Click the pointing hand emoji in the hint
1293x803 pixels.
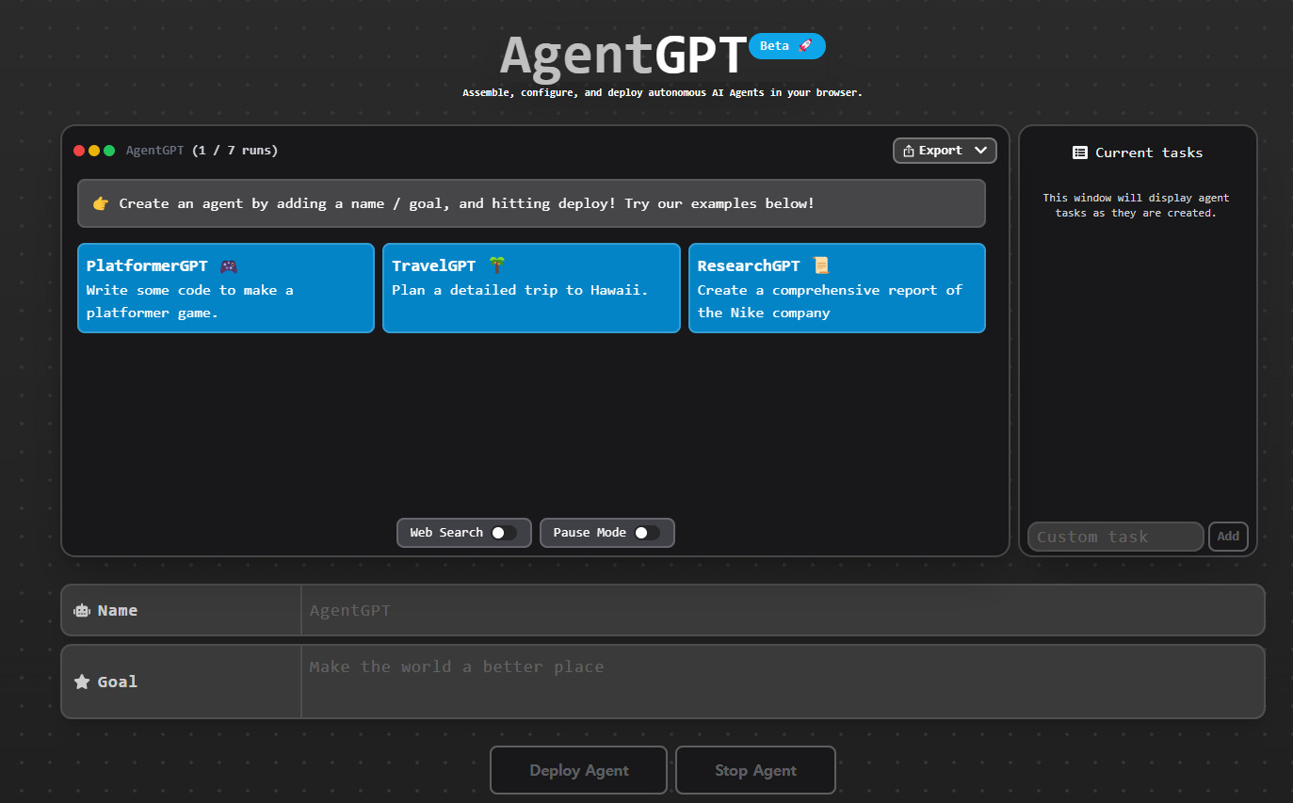point(101,203)
